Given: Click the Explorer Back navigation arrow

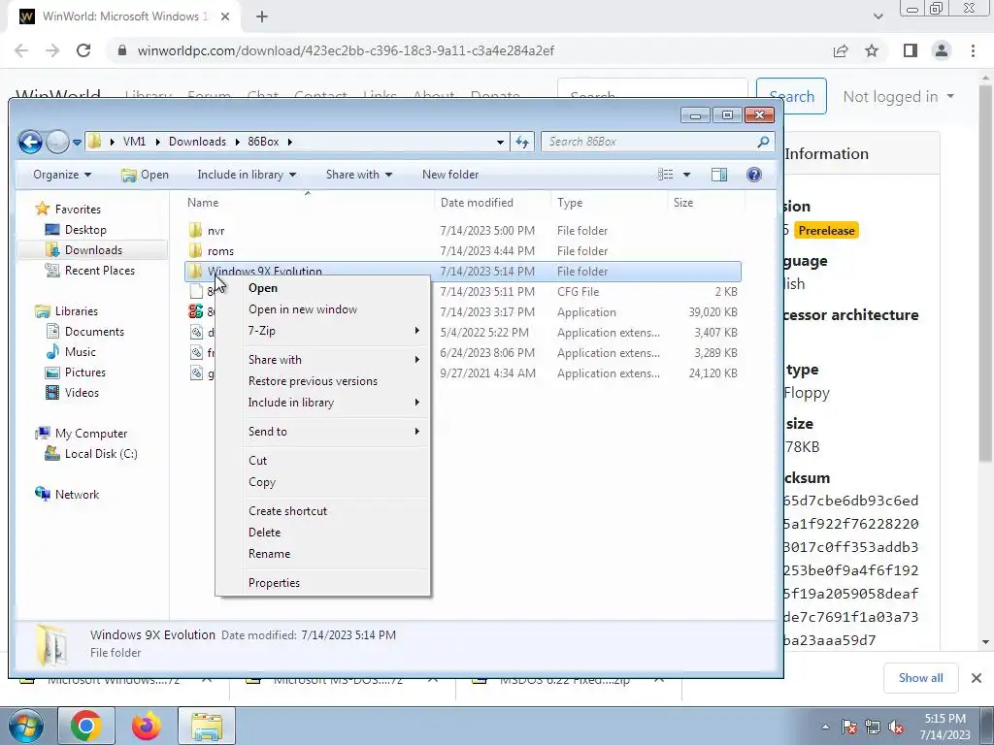Looking at the screenshot, I should pyautogui.click(x=30, y=142).
